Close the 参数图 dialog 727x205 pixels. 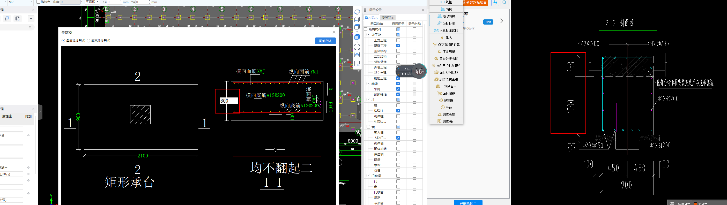[x=334, y=32]
